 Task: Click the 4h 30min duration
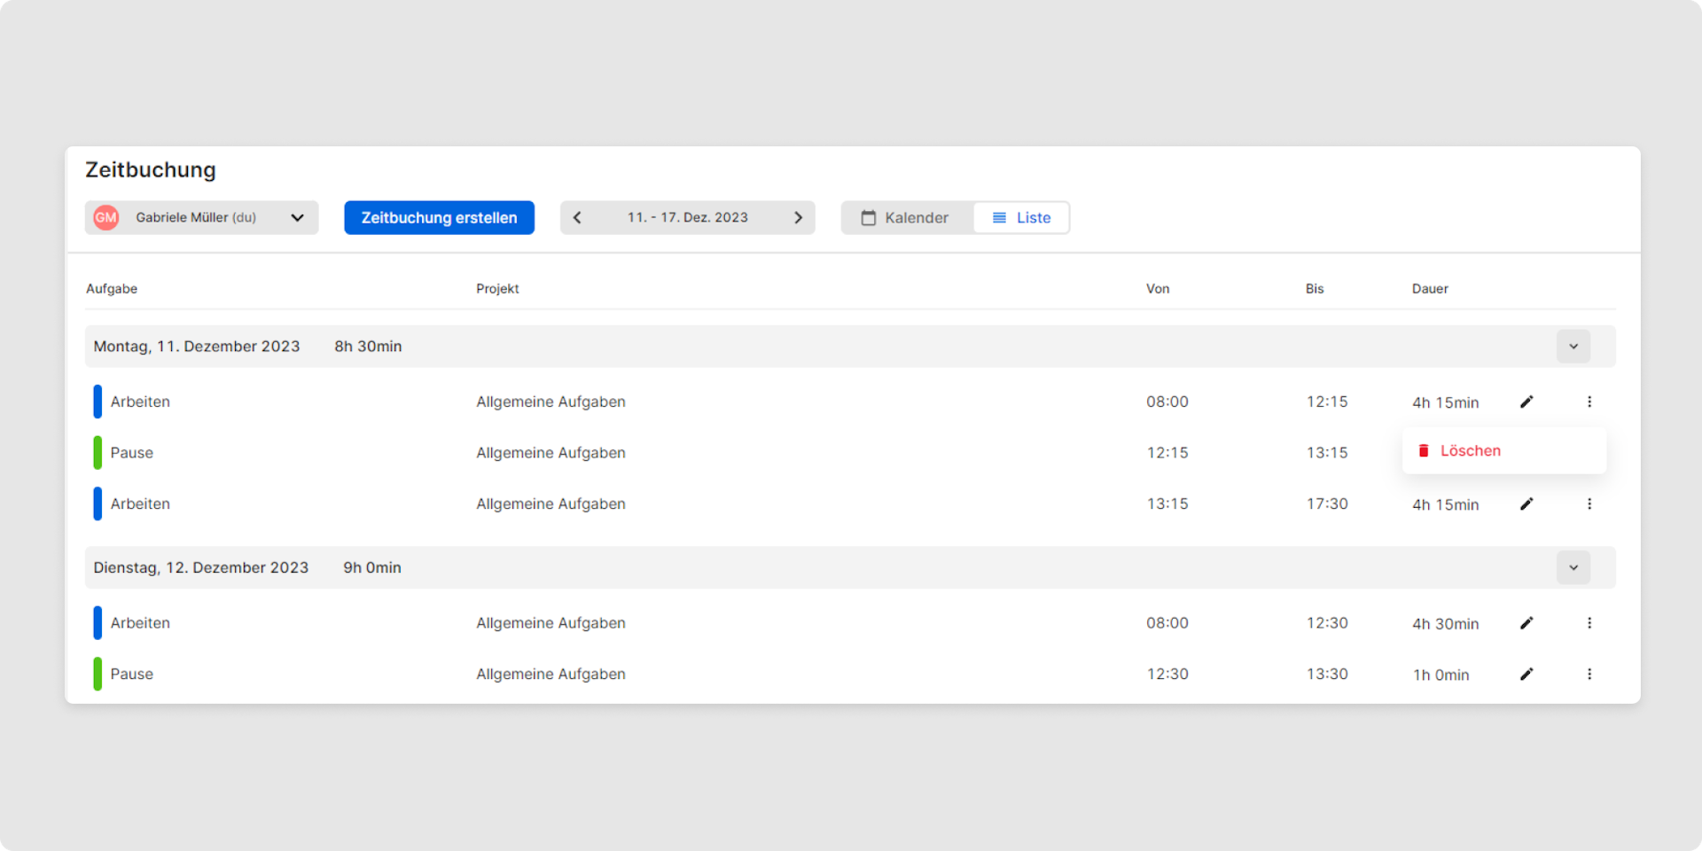click(x=1446, y=624)
